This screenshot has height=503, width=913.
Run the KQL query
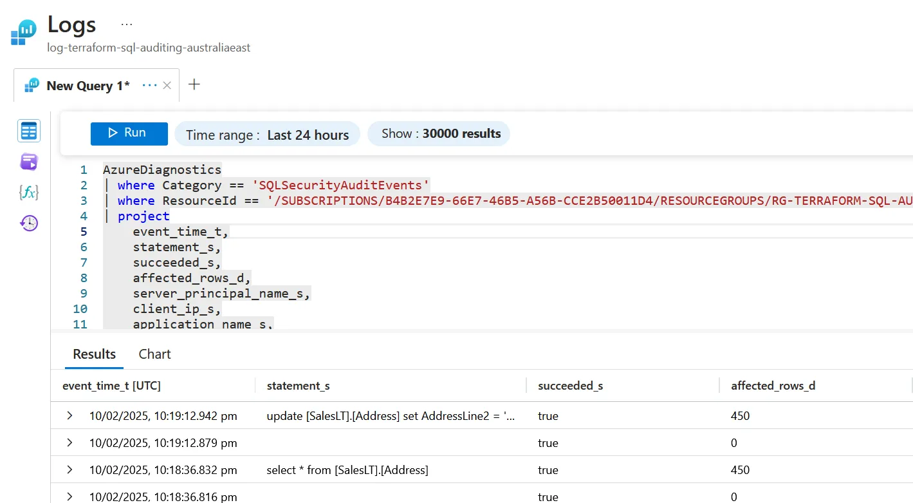point(129,133)
